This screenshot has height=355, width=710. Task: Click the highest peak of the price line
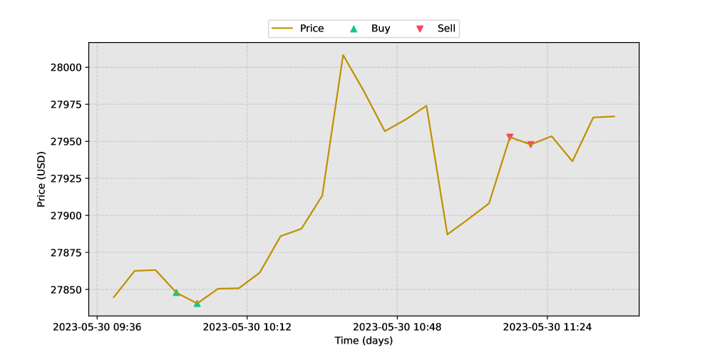(x=343, y=55)
